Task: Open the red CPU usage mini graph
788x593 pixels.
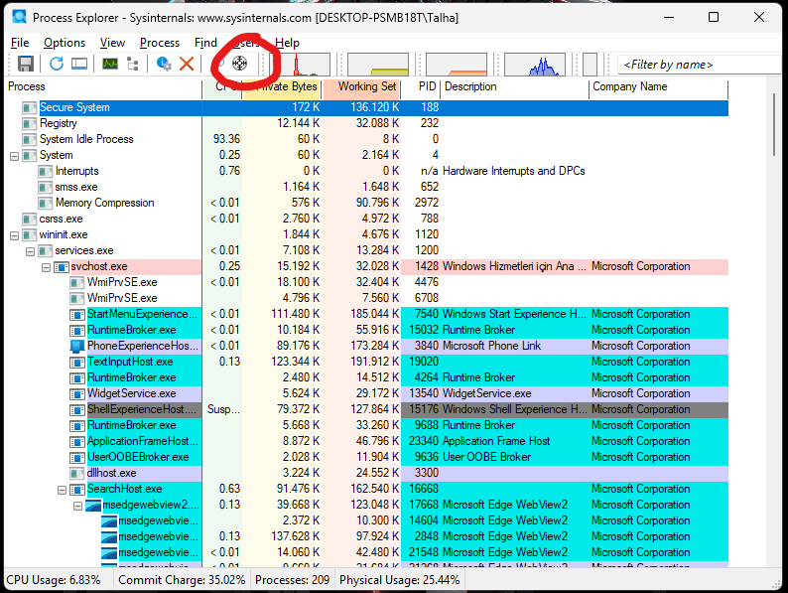Action: tap(300, 65)
